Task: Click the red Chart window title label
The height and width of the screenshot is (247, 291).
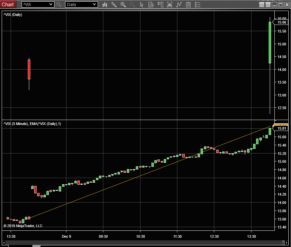Action: (8, 4)
